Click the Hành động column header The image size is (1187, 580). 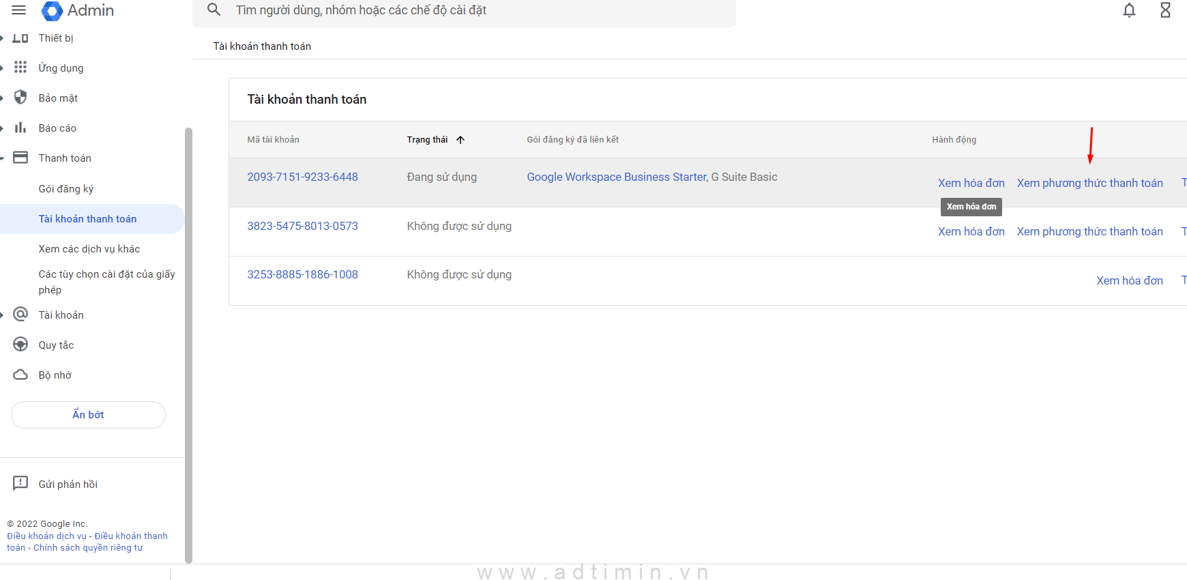pyautogui.click(x=954, y=140)
